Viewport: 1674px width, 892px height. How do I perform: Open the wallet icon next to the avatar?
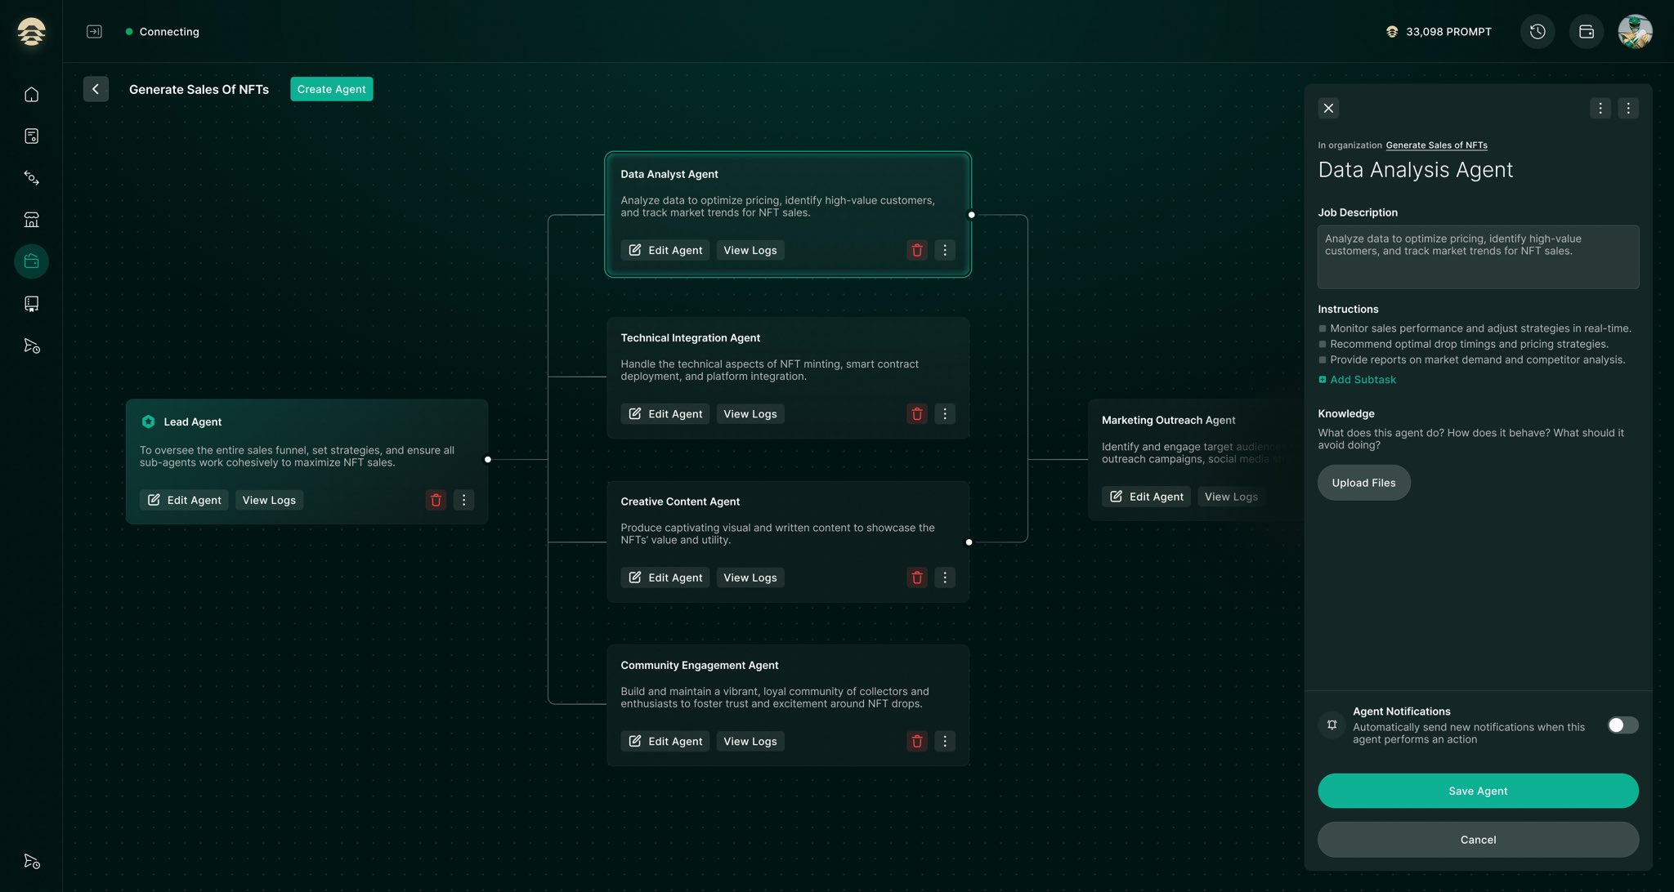point(1587,31)
